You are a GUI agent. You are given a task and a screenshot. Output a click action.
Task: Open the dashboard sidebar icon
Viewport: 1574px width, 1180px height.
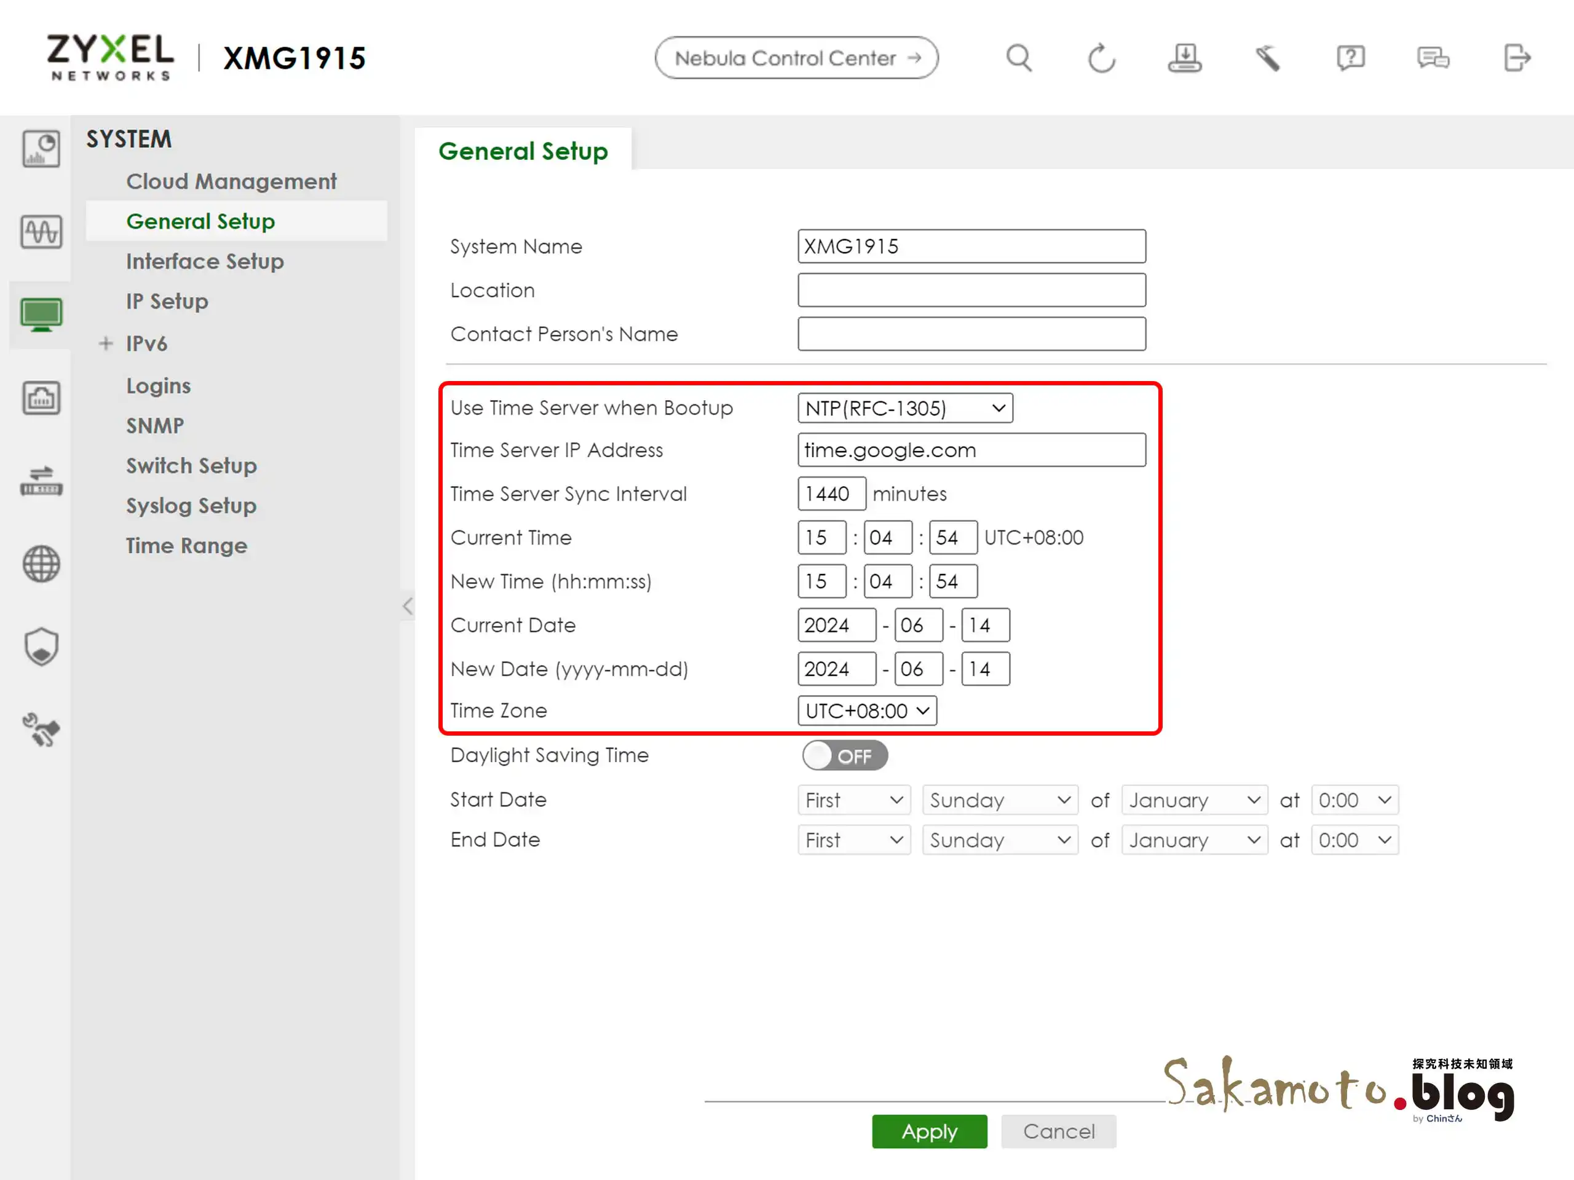tap(41, 149)
